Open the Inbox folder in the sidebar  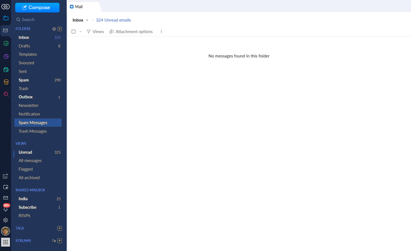[38, 37]
